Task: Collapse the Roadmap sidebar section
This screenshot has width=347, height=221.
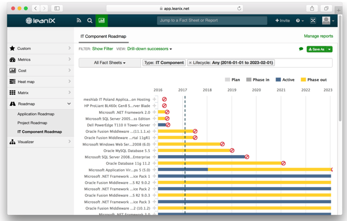Action: [x=69, y=104]
